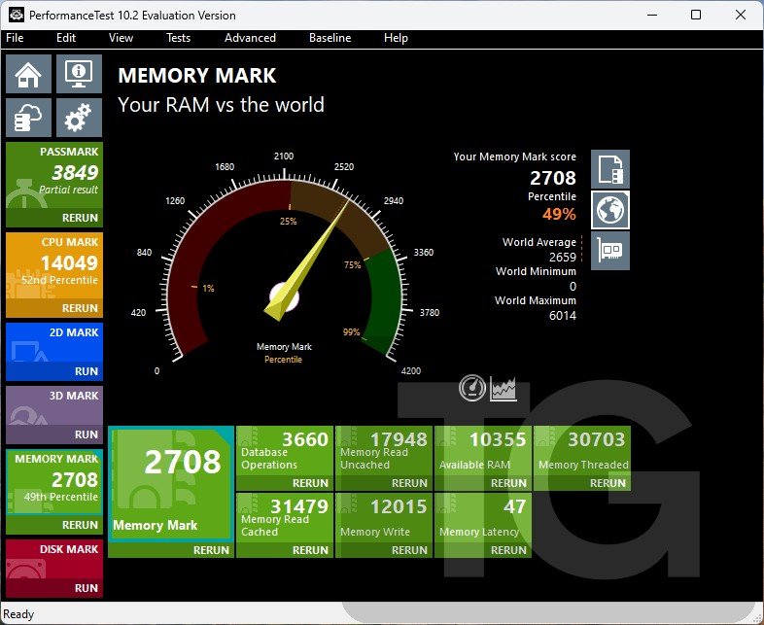The width and height of the screenshot is (764, 625).
Task: Click the 49% percentile value
Action: pyautogui.click(x=559, y=214)
